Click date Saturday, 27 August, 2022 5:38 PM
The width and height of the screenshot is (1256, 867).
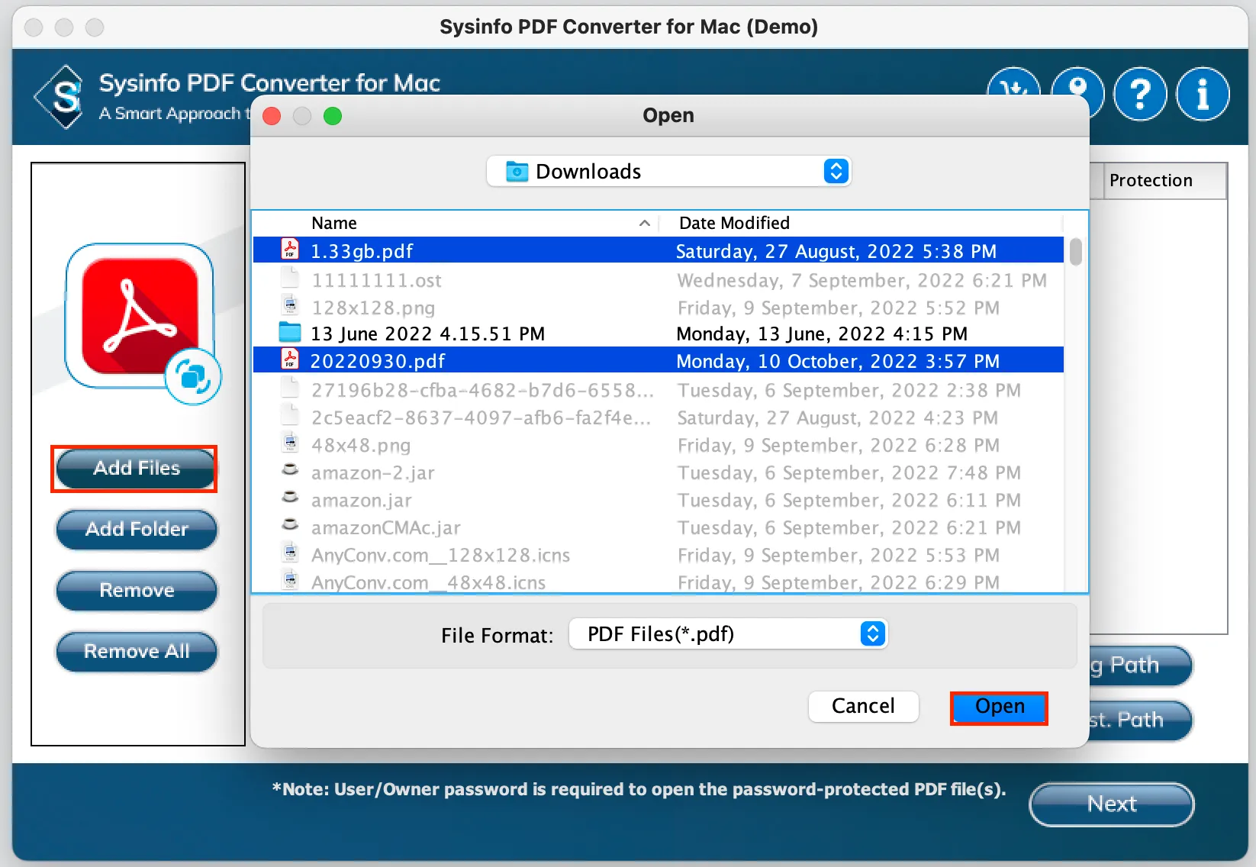(836, 251)
